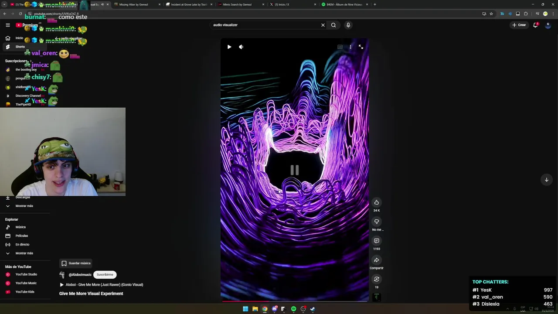This screenshot has height=314, width=558.
Task: Dislike the Short with thumbs down
Action: [377, 222]
